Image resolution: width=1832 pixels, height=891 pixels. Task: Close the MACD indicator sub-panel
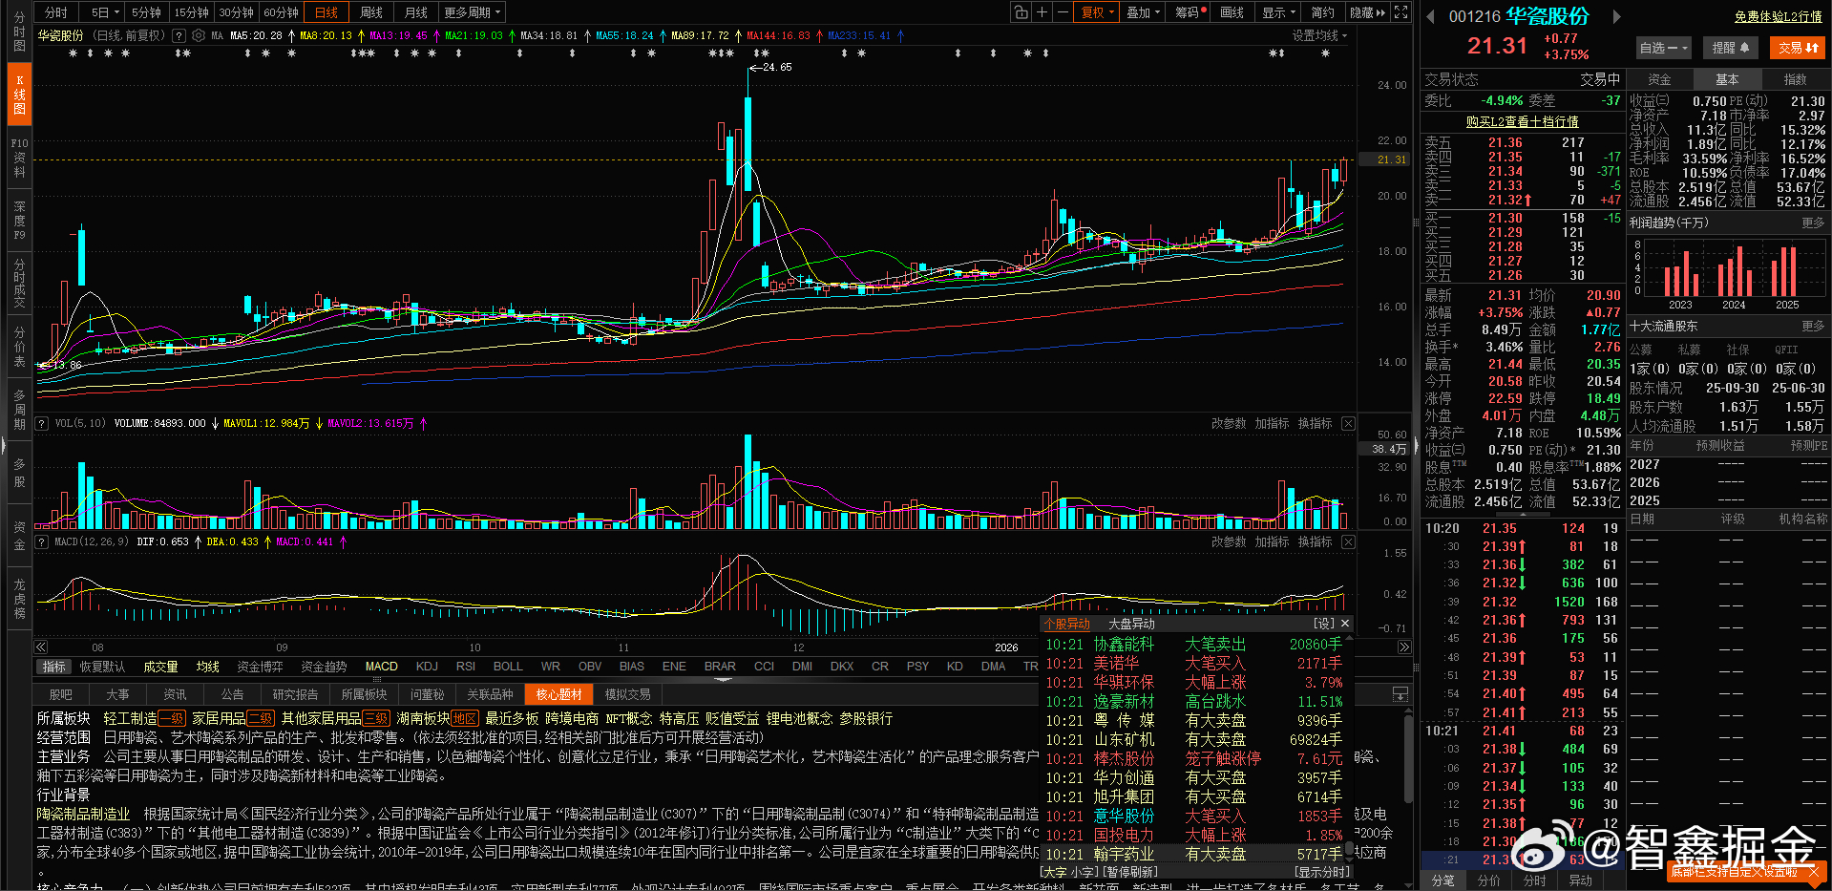pyautogui.click(x=1348, y=541)
